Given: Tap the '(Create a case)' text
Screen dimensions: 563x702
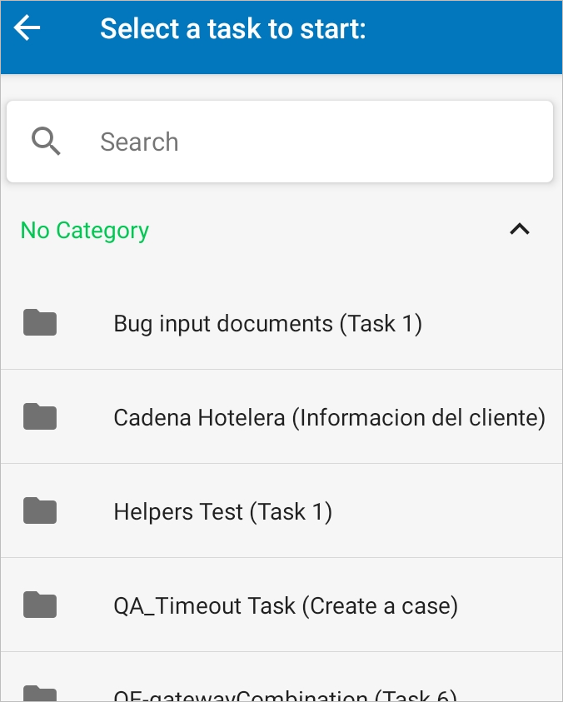Looking at the screenshot, I should coord(380,605).
